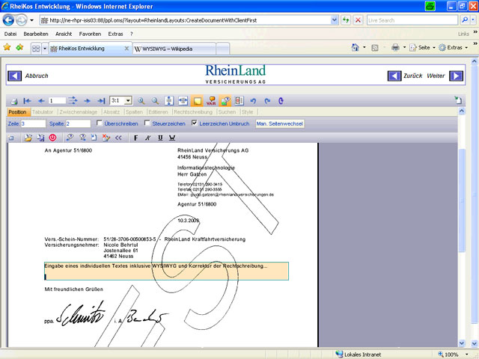Click the print icon in document toolbar

coord(14,101)
